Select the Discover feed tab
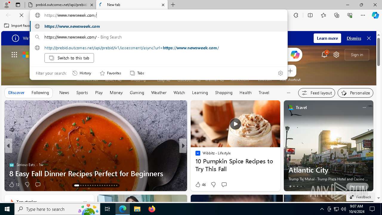 coord(16,93)
